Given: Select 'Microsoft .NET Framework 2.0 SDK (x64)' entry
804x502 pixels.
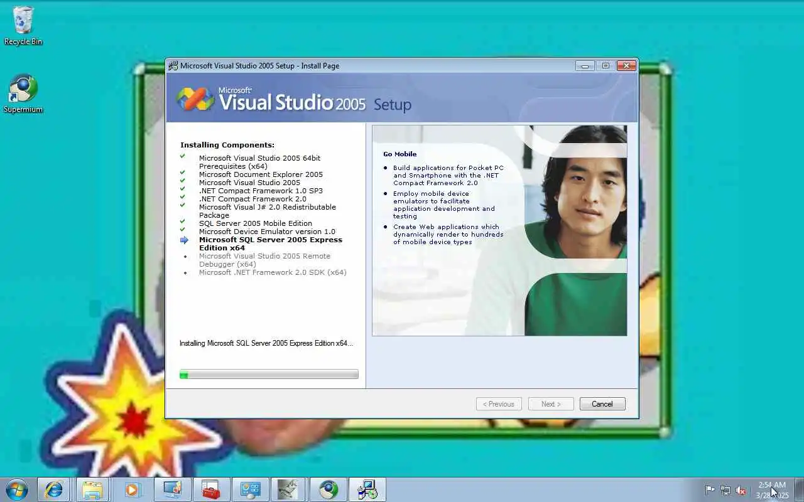Looking at the screenshot, I should coord(273,272).
